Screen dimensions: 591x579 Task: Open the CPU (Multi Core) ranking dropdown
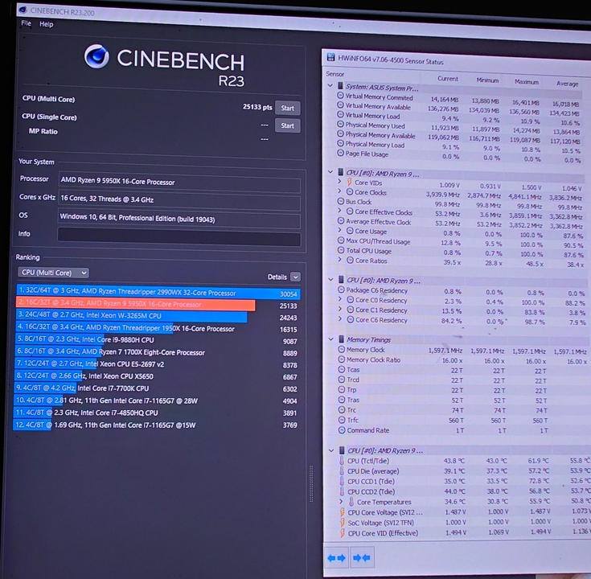point(53,272)
